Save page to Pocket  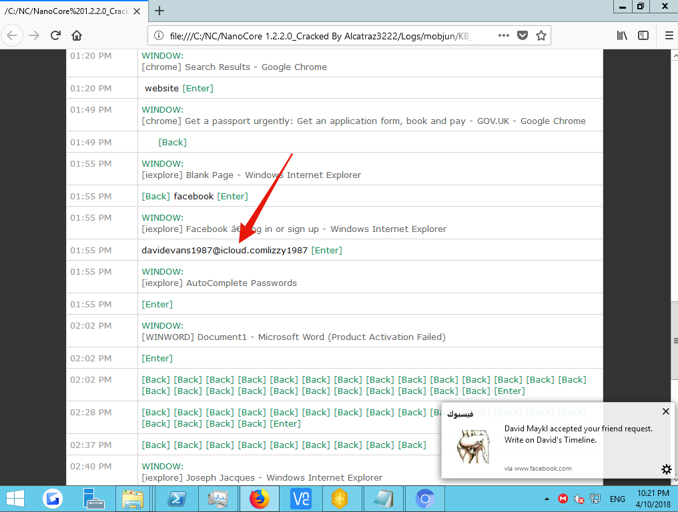523,35
